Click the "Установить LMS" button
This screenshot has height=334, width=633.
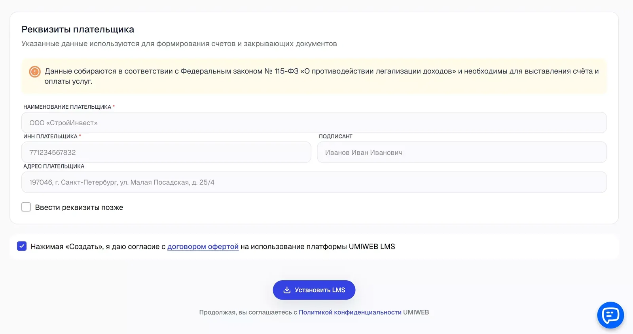[x=314, y=290]
